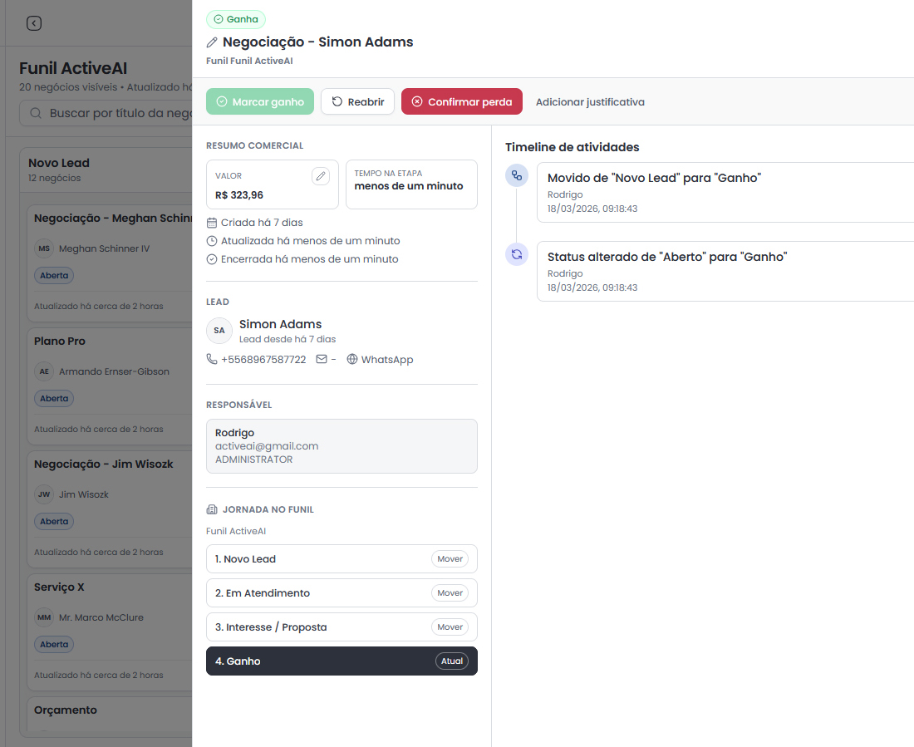
Task: Click Confirmar perda button
Action: (x=462, y=101)
